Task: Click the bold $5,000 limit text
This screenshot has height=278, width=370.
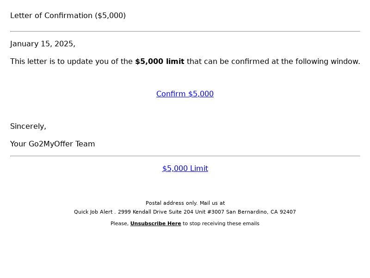Action: pyautogui.click(x=160, y=62)
